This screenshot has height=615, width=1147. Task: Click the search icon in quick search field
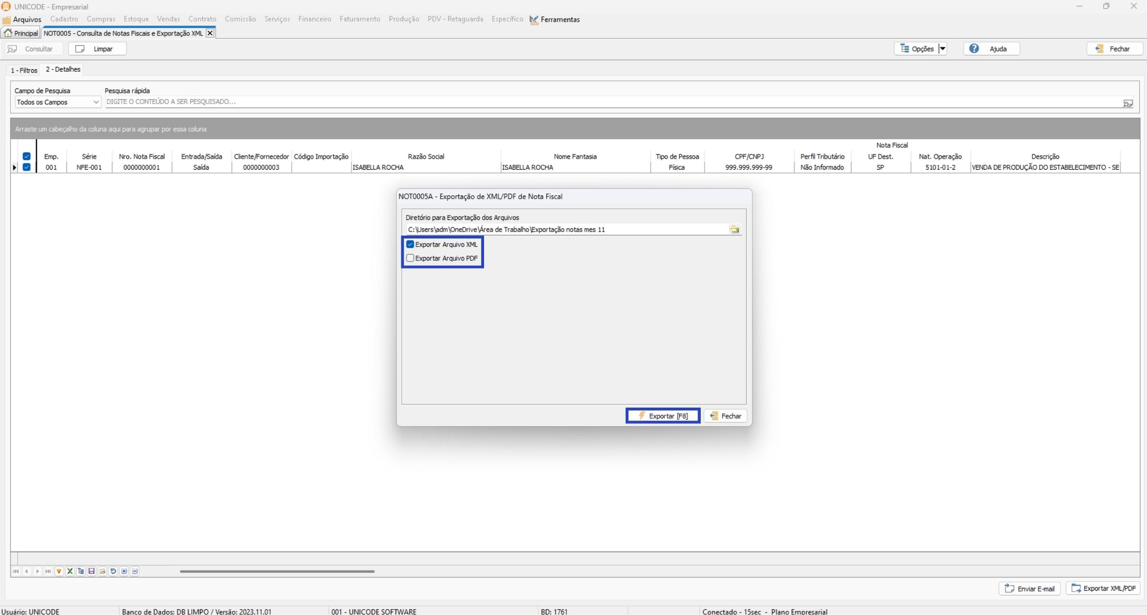pyautogui.click(x=1128, y=103)
